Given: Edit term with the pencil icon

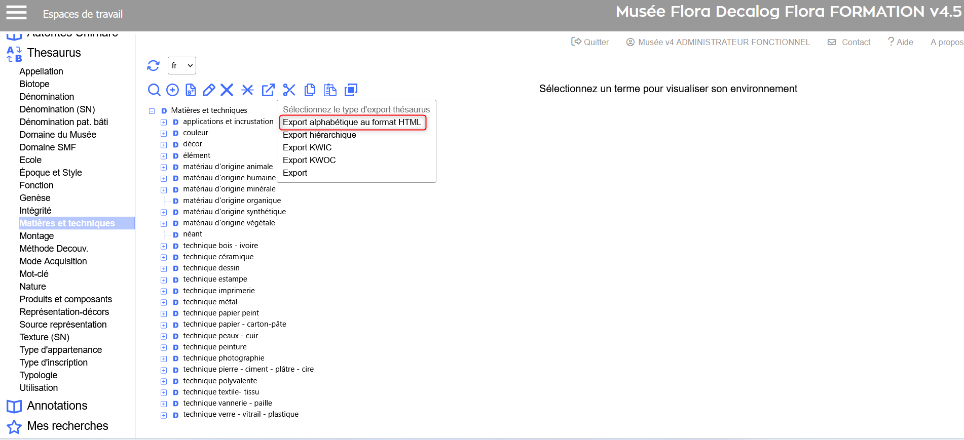Looking at the screenshot, I should click(209, 90).
